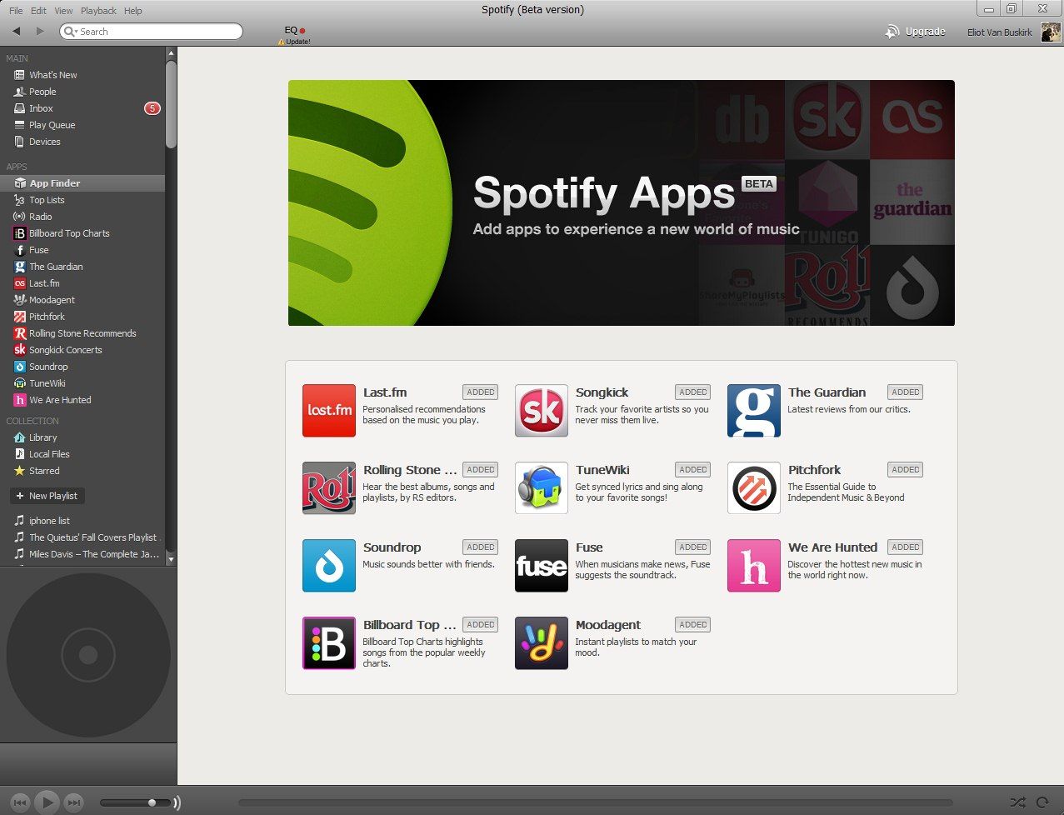
Task: Skip to the next track
Action: pyautogui.click(x=74, y=802)
